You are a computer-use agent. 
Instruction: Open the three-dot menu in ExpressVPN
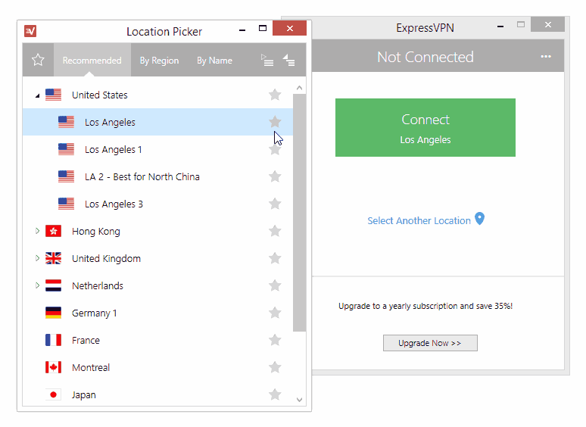[x=546, y=58]
